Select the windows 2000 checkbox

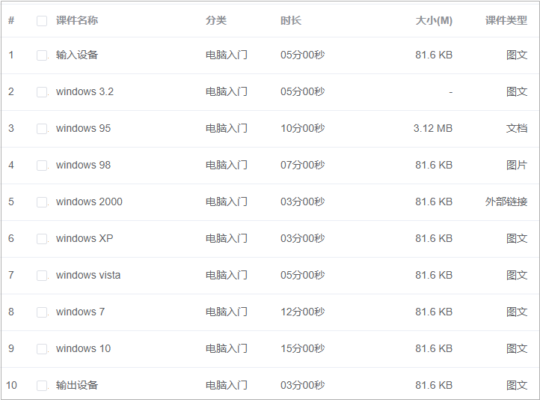42,202
